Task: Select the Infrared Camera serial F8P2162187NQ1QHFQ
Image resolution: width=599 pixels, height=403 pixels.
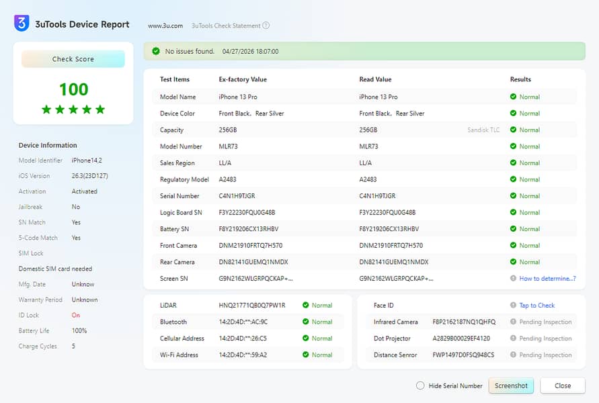Action: click(464, 321)
